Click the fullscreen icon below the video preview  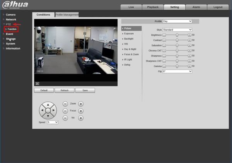pyautogui.click(x=37, y=84)
